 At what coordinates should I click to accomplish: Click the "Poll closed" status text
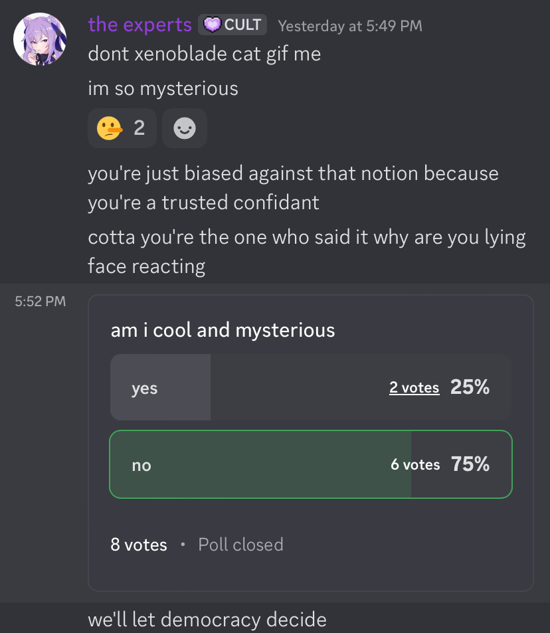pyautogui.click(x=240, y=545)
